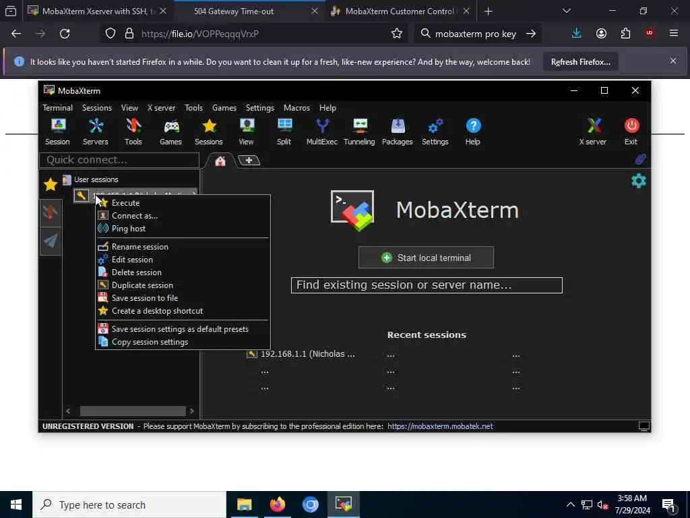The height and width of the screenshot is (518, 690).
Task: Open the Firefox extensions puzzle icon
Action: 625,34
